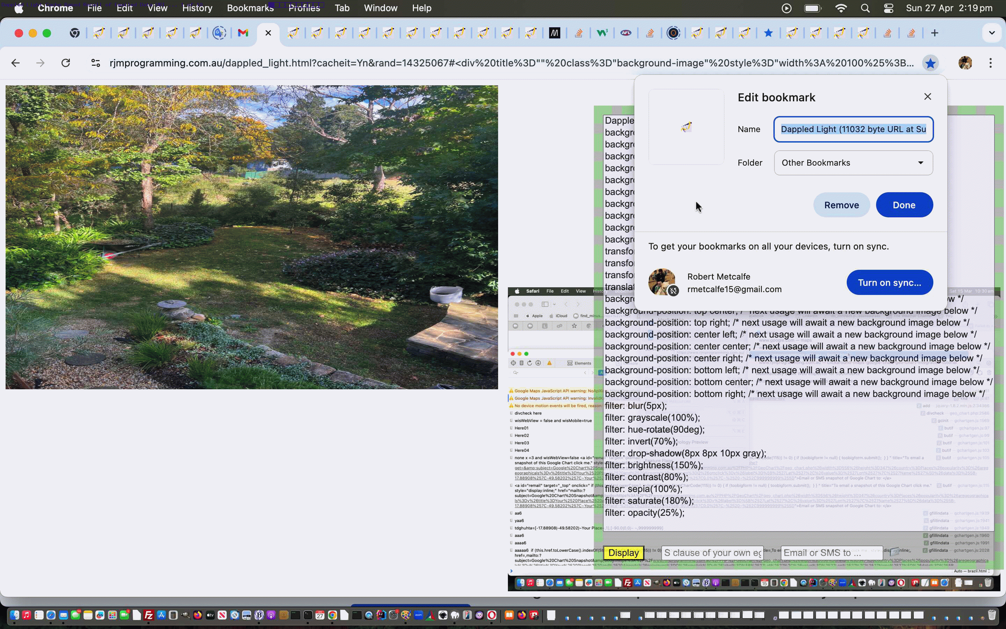Click the 'filter: hue-rotate(90deg);' line

[x=655, y=429]
